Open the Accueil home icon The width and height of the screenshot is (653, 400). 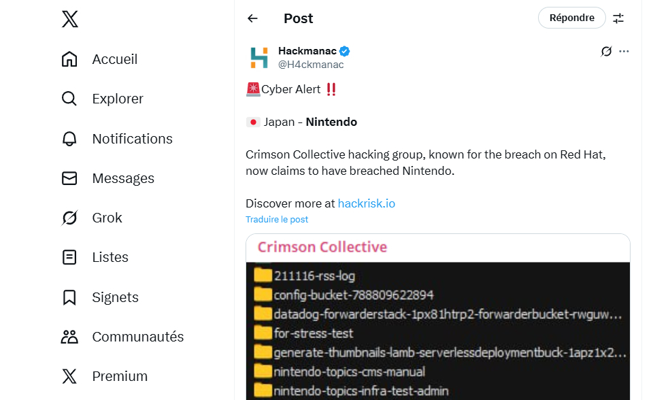69,59
